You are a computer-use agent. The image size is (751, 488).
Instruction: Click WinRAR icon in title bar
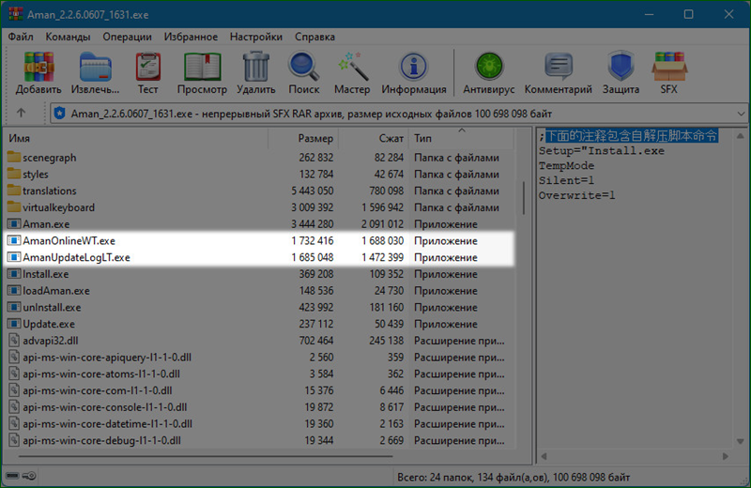pos(15,14)
